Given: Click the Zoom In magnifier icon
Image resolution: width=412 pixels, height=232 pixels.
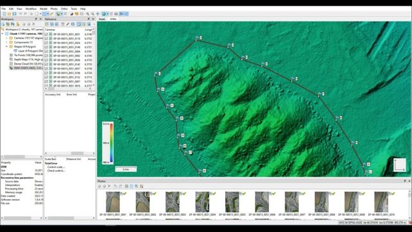Looking at the screenshot, I should pos(88,14).
